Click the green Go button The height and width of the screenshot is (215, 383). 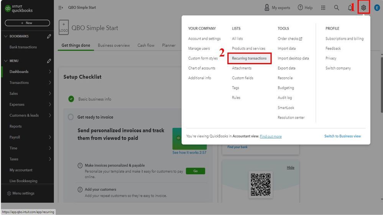click(x=196, y=171)
